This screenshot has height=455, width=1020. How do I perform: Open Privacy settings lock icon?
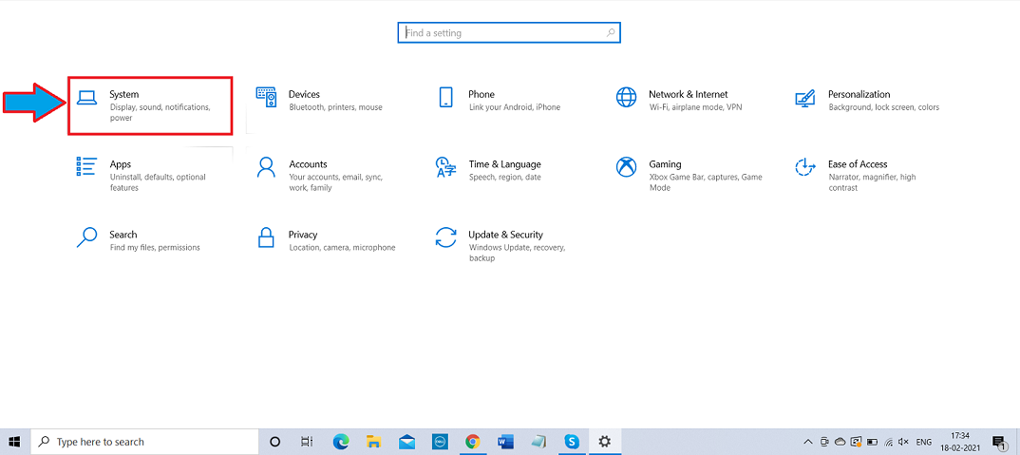pyautogui.click(x=266, y=237)
